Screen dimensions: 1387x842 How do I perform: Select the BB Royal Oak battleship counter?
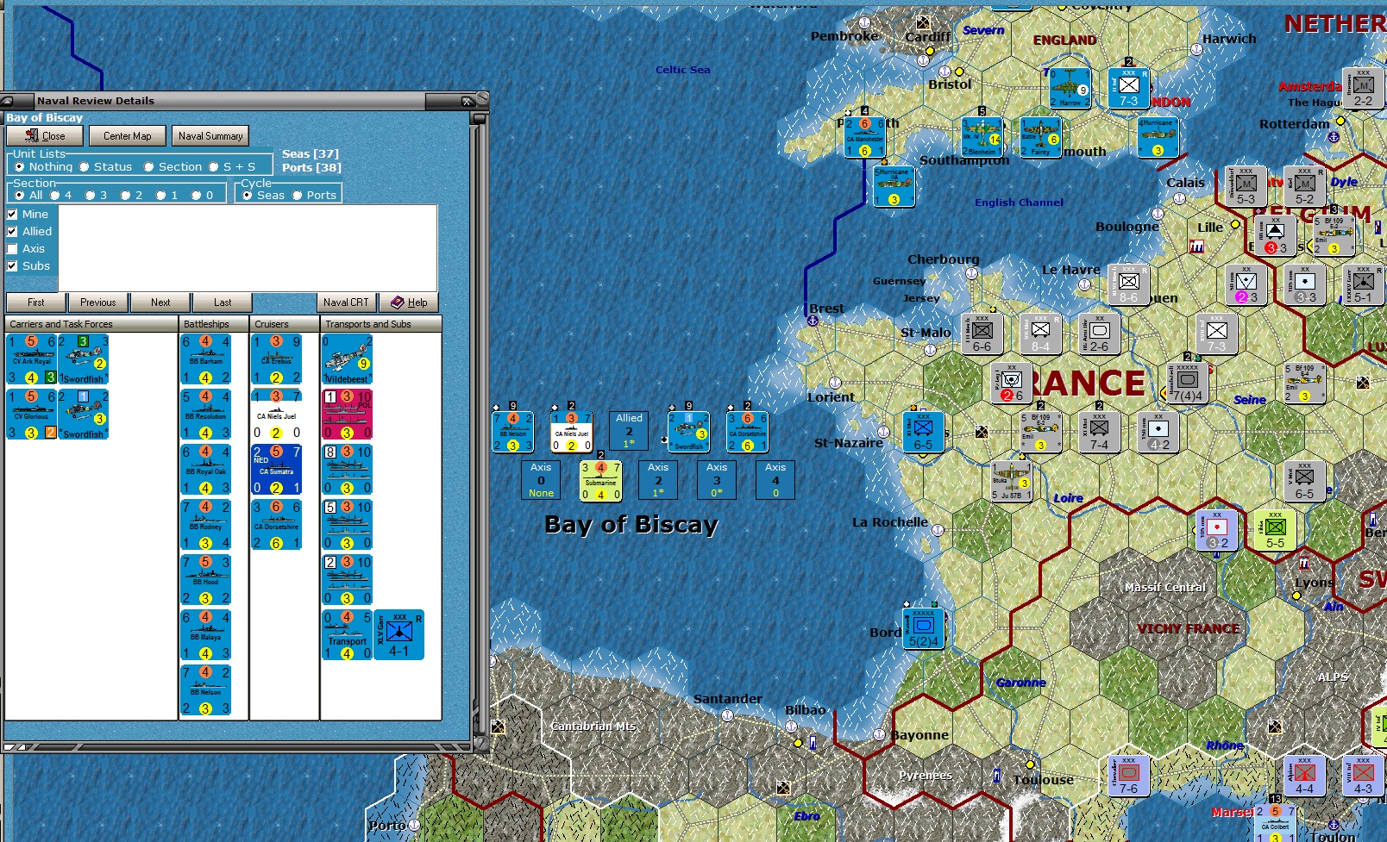(206, 470)
